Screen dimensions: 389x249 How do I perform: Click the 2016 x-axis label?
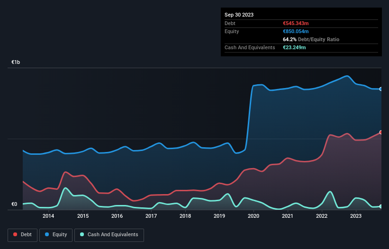[x=117, y=216]
